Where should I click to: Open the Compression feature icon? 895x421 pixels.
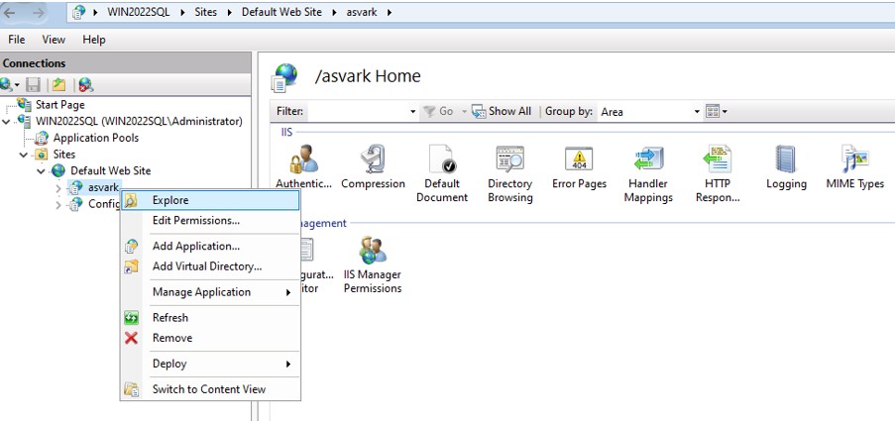(x=373, y=160)
